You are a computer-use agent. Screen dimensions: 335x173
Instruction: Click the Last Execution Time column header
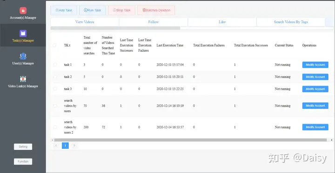point(170,45)
